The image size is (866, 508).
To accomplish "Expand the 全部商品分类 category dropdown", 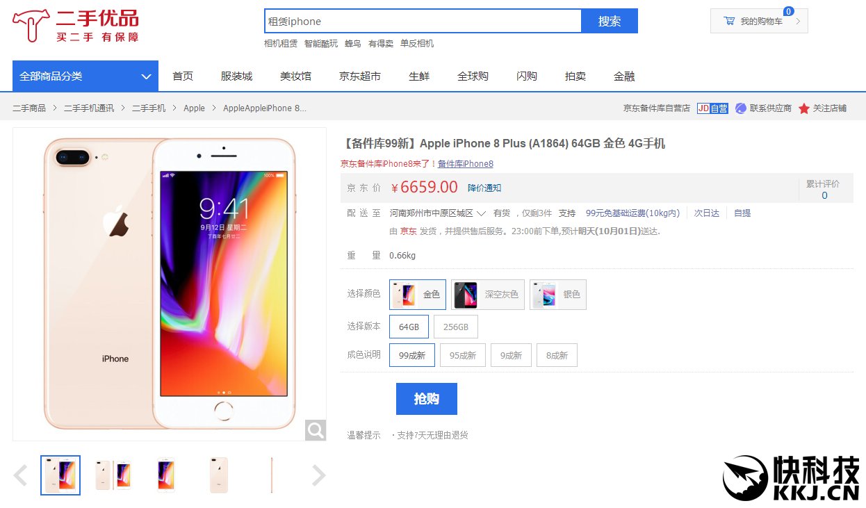I will click(x=85, y=76).
